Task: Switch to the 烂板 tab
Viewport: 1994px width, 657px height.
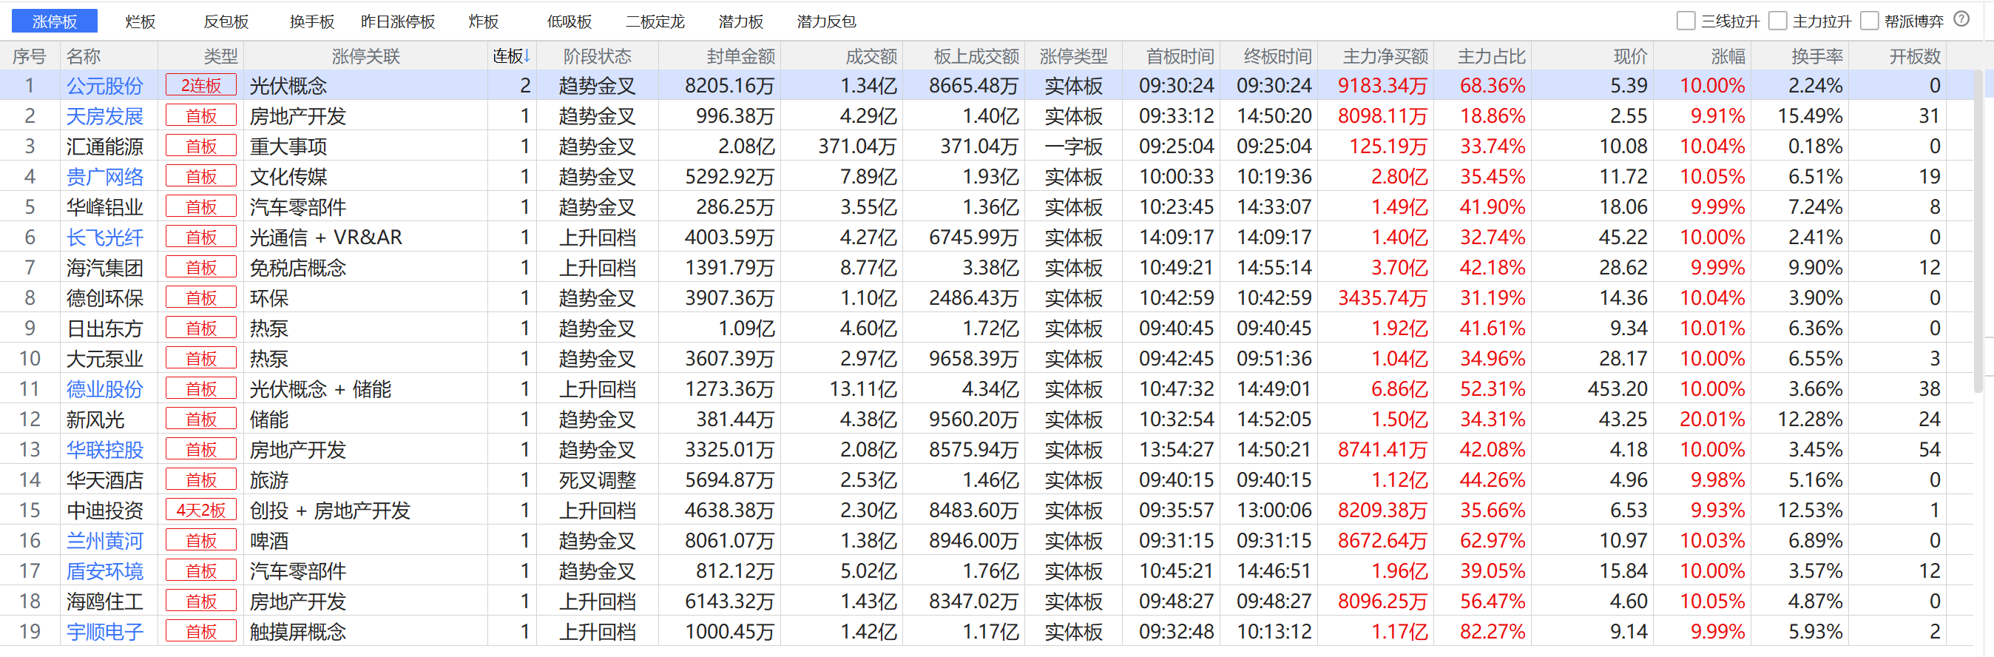Action: click(140, 21)
